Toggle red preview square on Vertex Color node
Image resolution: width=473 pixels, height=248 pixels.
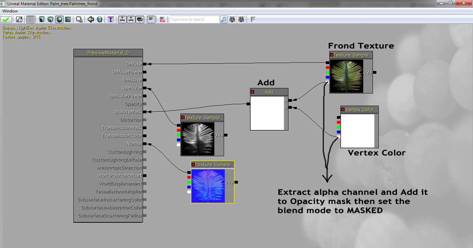[x=343, y=109]
